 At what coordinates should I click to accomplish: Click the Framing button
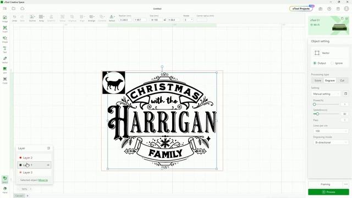coord(325,184)
